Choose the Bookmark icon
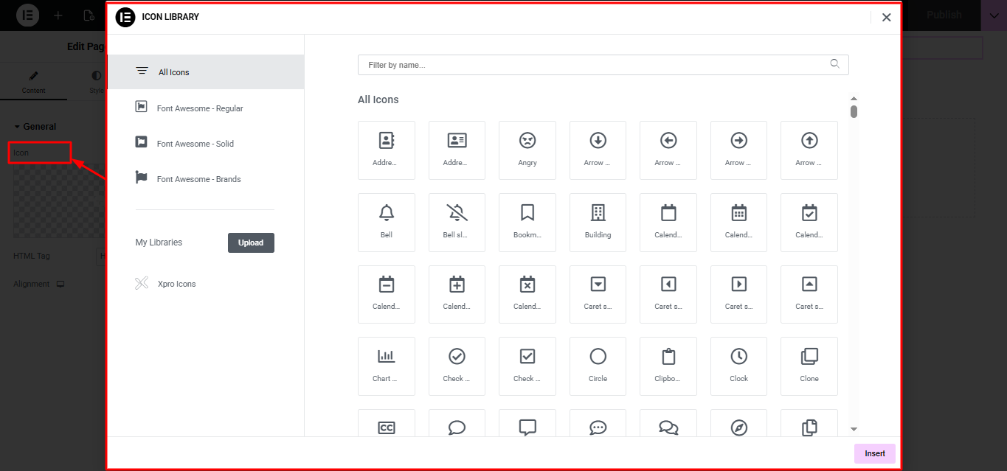The width and height of the screenshot is (1007, 471). [527, 222]
